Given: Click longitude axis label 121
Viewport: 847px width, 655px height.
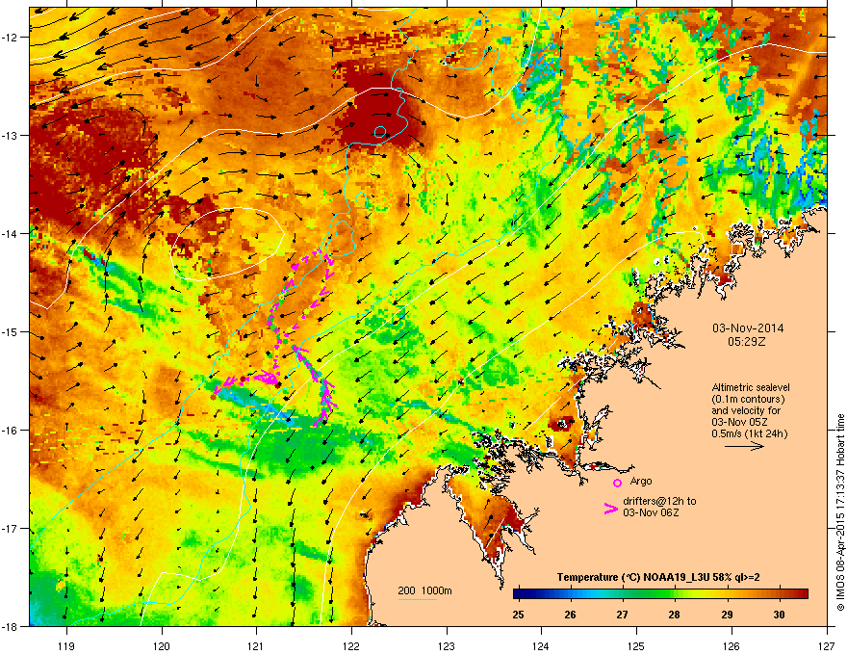Looking at the screenshot, I should (x=256, y=645).
